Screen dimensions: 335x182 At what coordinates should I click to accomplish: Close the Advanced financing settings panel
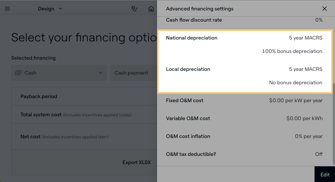(325, 9)
